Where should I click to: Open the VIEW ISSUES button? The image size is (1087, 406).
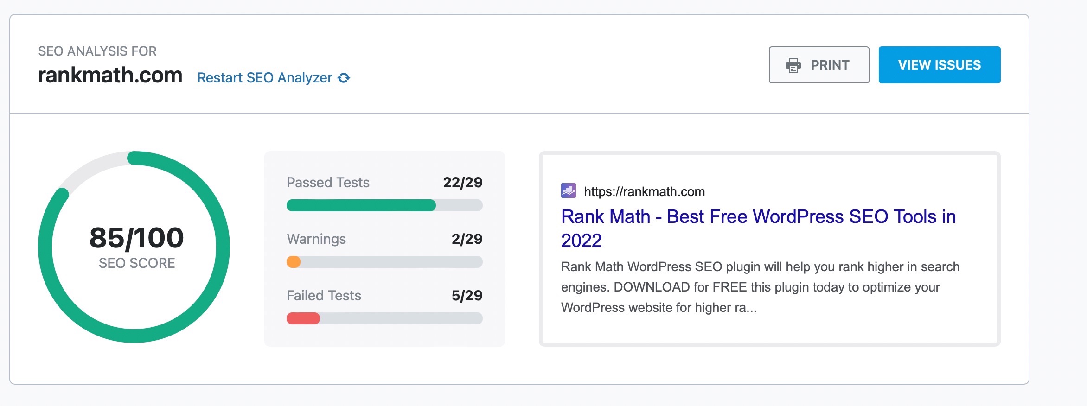940,65
